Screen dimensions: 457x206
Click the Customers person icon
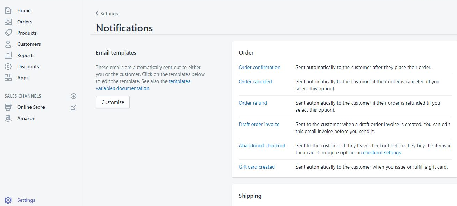click(8, 44)
